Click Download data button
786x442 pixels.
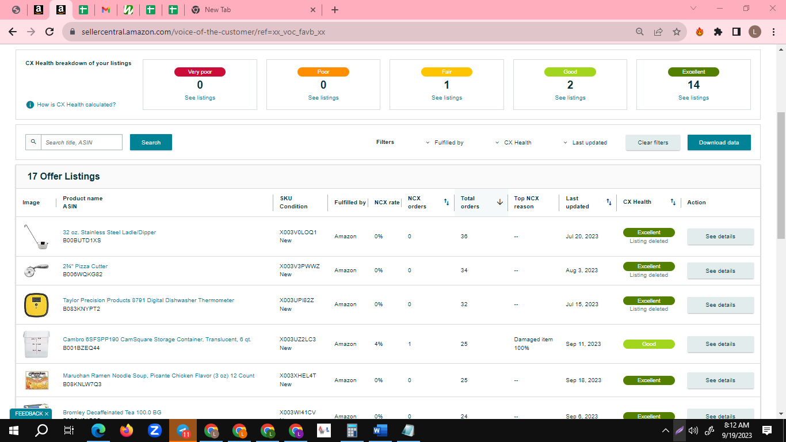point(719,143)
